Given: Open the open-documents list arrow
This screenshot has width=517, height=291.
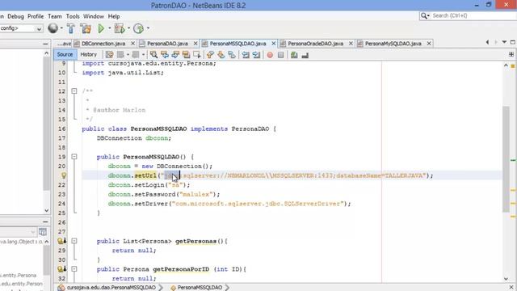Looking at the screenshot, I should tap(504, 42).
